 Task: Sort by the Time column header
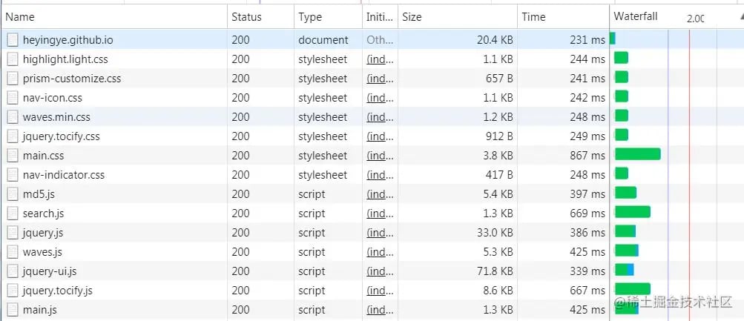pos(563,17)
